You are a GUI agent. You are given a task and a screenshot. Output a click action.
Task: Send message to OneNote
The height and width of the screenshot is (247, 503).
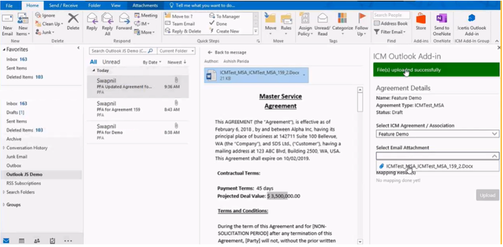tap(442, 24)
